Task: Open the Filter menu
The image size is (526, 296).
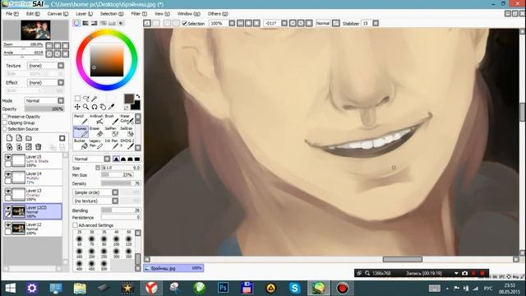Action: (139, 14)
